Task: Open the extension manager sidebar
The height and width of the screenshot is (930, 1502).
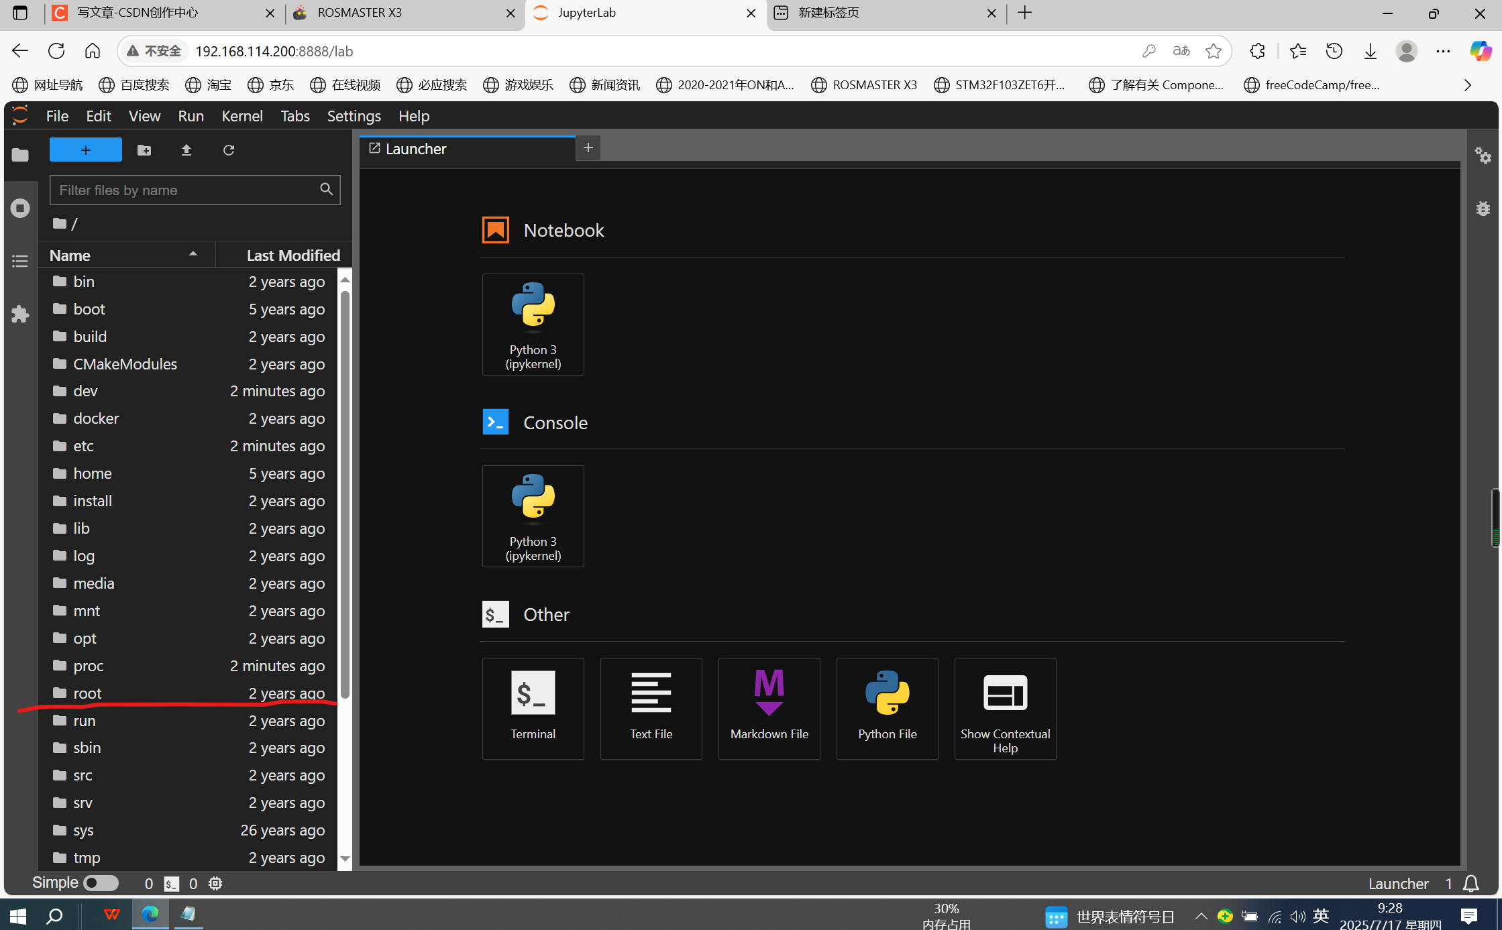Action: pos(19,314)
